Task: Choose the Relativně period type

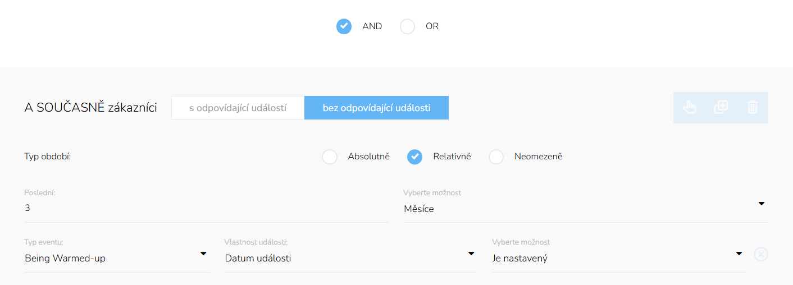Action: click(x=414, y=157)
